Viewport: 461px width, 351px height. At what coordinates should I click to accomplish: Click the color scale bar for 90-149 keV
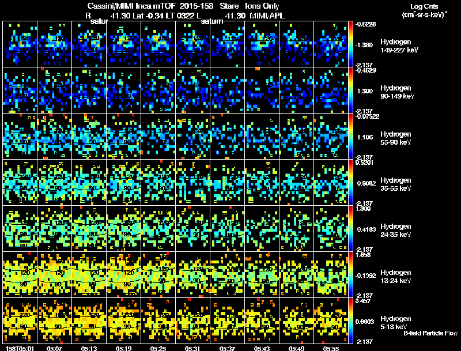point(350,90)
